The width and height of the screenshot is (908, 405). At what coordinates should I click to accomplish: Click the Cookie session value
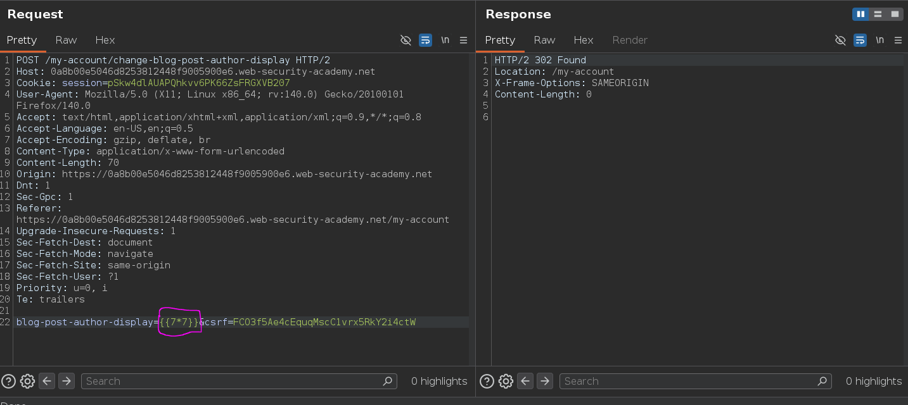[x=199, y=83]
